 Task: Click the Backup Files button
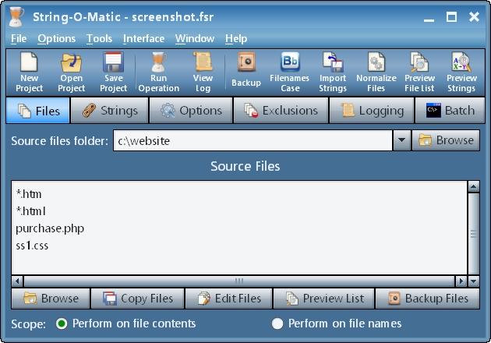(427, 299)
